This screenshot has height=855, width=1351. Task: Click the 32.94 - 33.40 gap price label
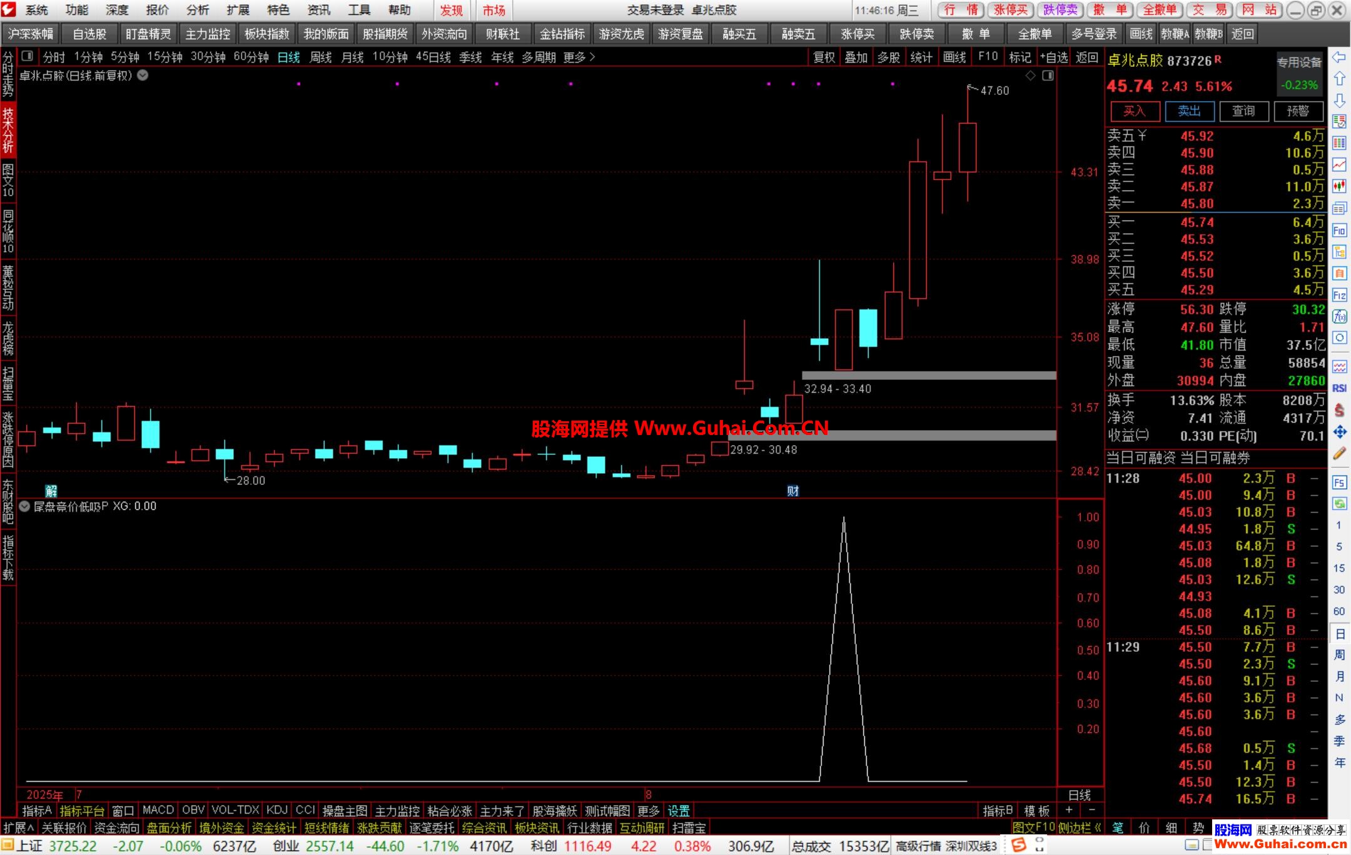[x=837, y=389]
